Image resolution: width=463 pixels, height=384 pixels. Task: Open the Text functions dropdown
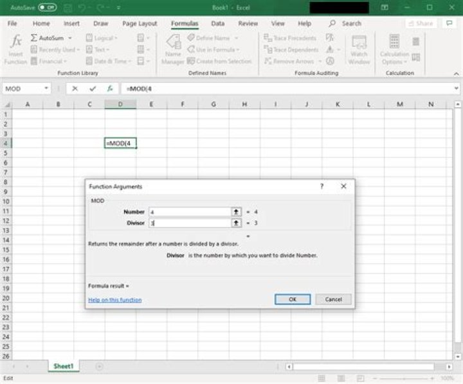[98, 49]
